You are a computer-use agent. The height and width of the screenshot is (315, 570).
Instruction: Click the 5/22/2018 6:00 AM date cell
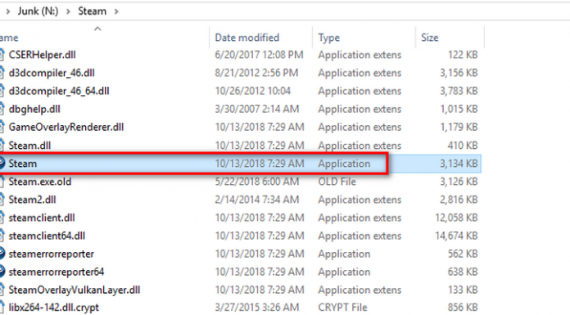point(257,182)
